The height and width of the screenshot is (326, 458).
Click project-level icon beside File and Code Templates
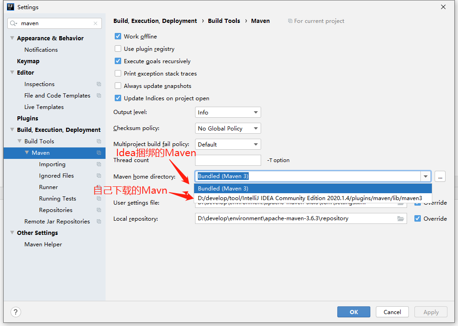pyautogui.click(x=99, y=96)
